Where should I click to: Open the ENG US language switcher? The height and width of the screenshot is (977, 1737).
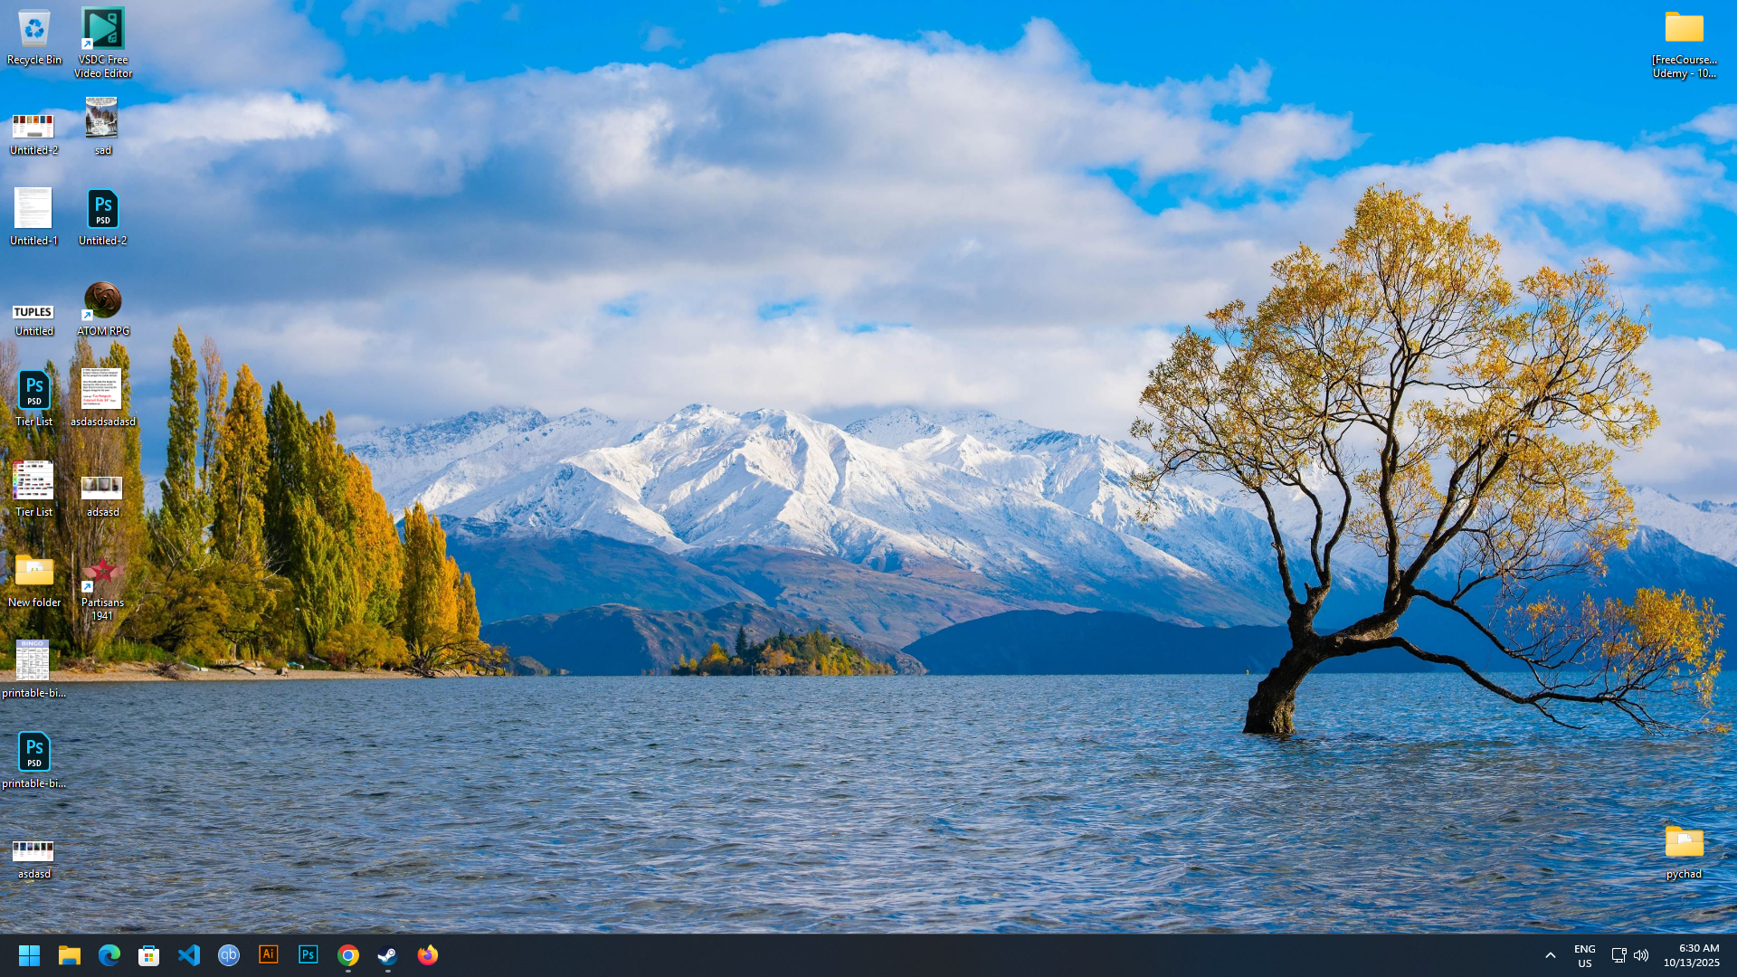1584,955
